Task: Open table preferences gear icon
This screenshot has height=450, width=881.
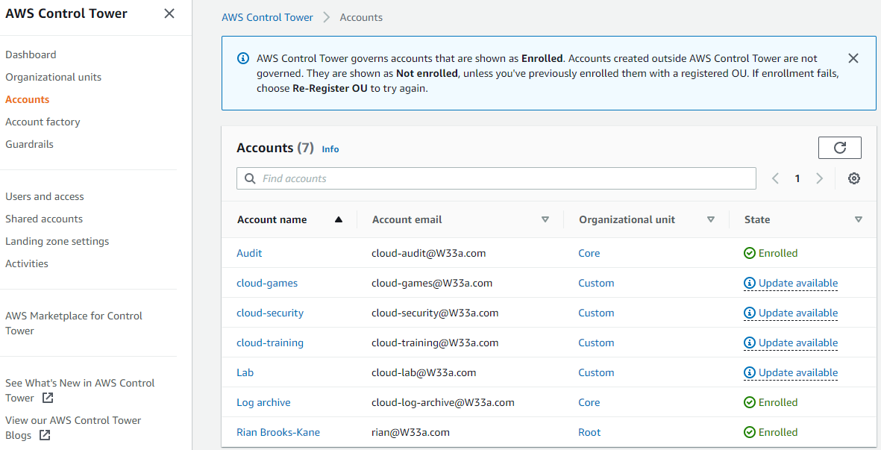Action: (x=854, y=178)
